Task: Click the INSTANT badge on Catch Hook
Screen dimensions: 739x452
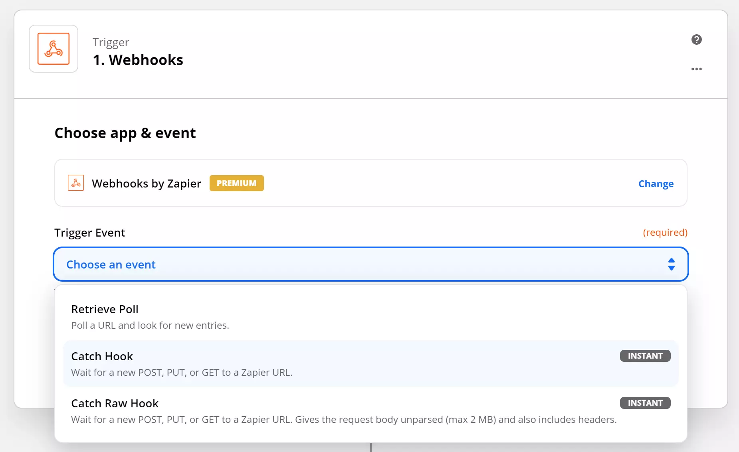Action: 645,356
